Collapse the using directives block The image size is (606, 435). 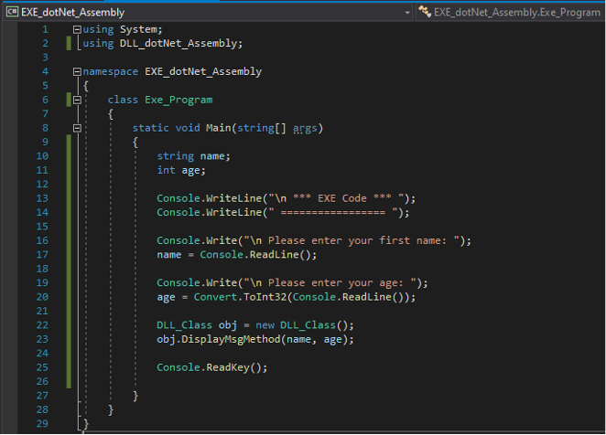[x=77, y=29]
